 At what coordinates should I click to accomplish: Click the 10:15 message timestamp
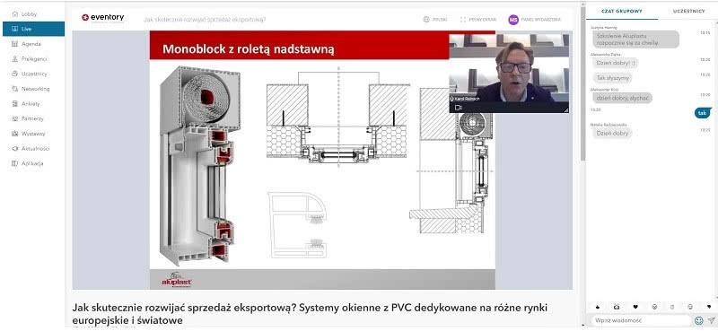pos(705,33)
